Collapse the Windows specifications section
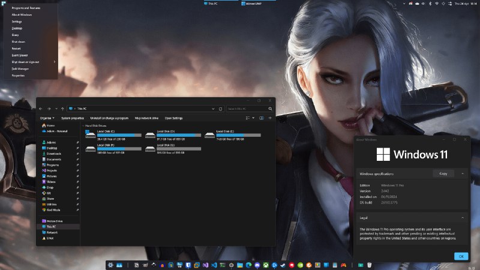The height and width of the screenshot is (270, 480). (463, 173)
